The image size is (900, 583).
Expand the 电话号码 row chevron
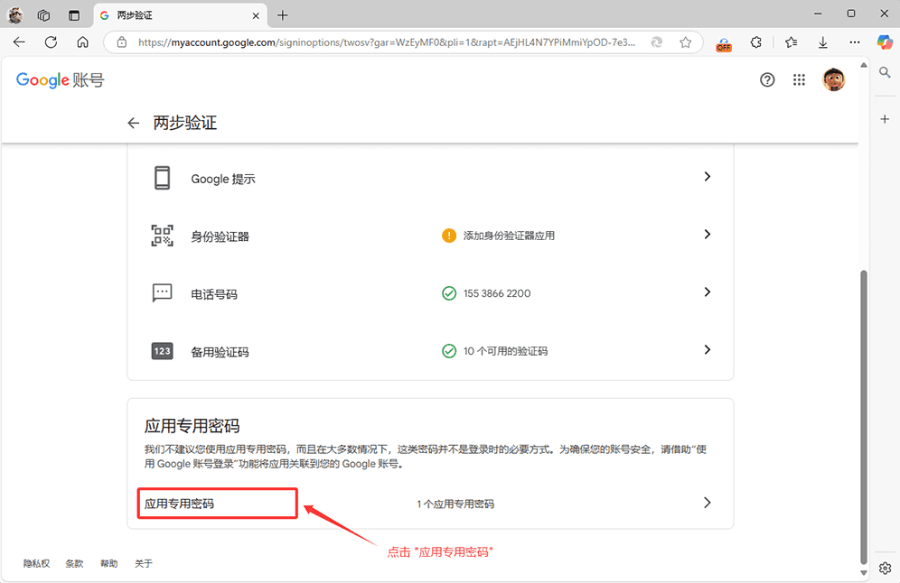click(708, 291)
